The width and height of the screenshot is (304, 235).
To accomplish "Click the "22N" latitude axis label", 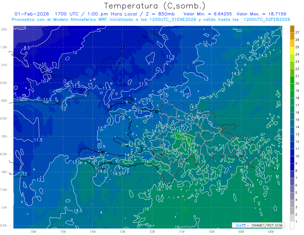I will 4,29.
